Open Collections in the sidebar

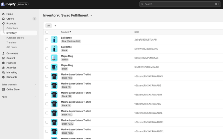tap(12, 28)
